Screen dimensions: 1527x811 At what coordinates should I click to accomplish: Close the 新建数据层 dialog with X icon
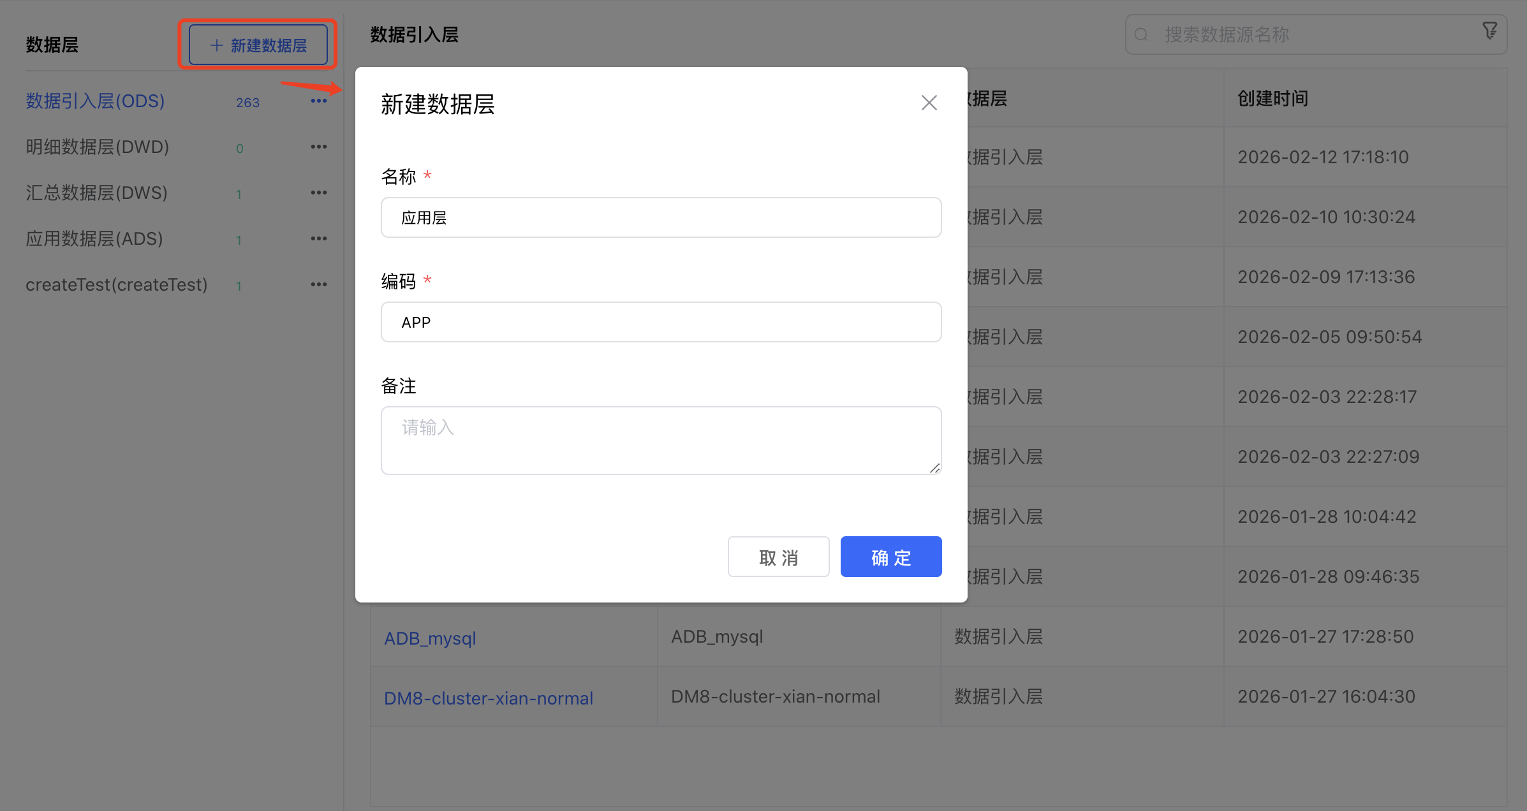click(929, 103)
